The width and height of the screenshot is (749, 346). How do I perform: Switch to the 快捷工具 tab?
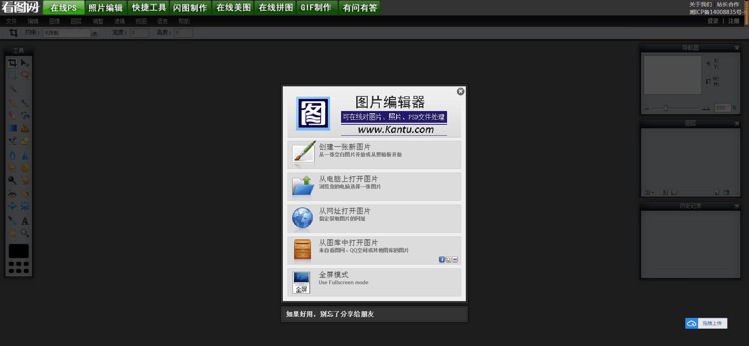[x=149, y=7]
